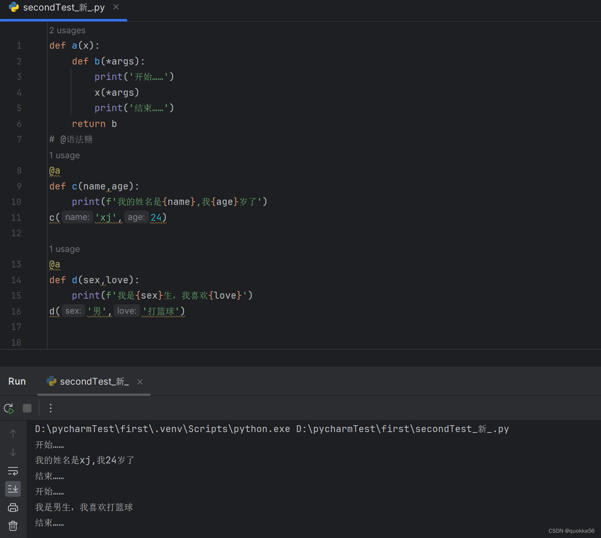Click the 'name:' parameter hint on line 11
This screenshot has height=538, width=601.
tap(77, 217)
